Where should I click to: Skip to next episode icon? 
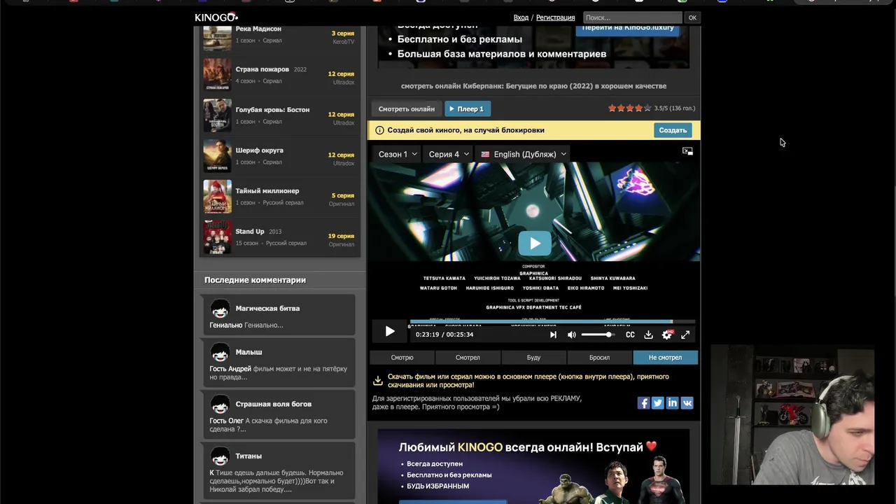click(553, 335)
